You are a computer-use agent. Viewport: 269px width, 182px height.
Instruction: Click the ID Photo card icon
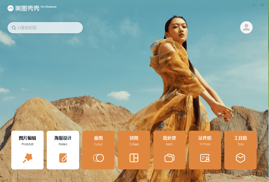pyautogui.click(x=205, y=158)
